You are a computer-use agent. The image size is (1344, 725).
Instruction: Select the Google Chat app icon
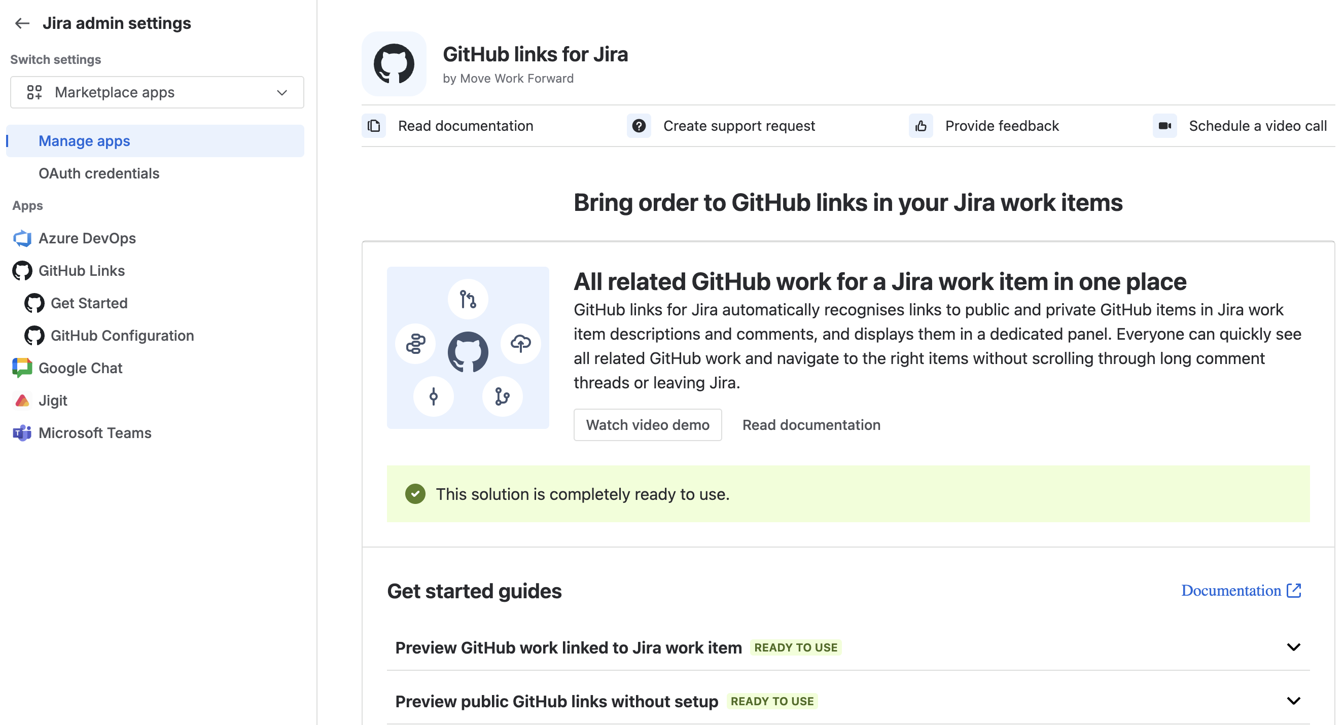point(22,368)
